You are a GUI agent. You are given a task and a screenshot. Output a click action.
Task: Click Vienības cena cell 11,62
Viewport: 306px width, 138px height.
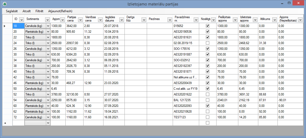(x=93, y=112)
